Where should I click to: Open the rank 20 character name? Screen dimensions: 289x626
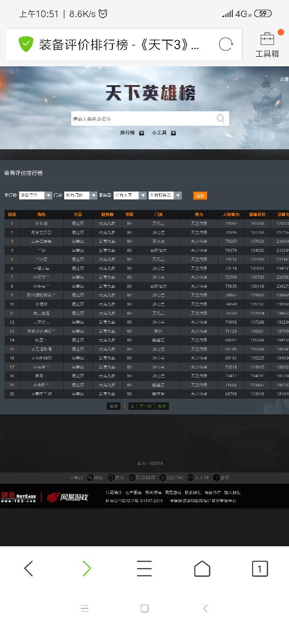click(42, 394)
